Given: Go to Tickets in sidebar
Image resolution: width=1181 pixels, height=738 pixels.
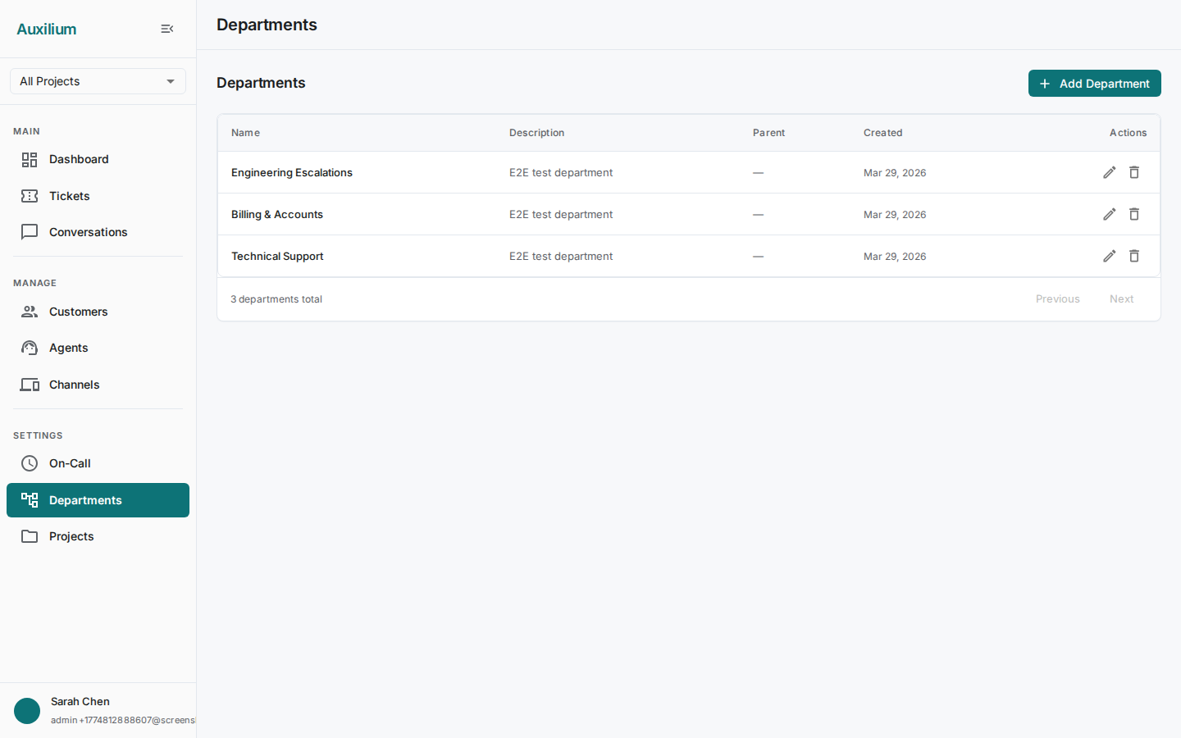Looking at the screenshot, I should click(70, 196).
